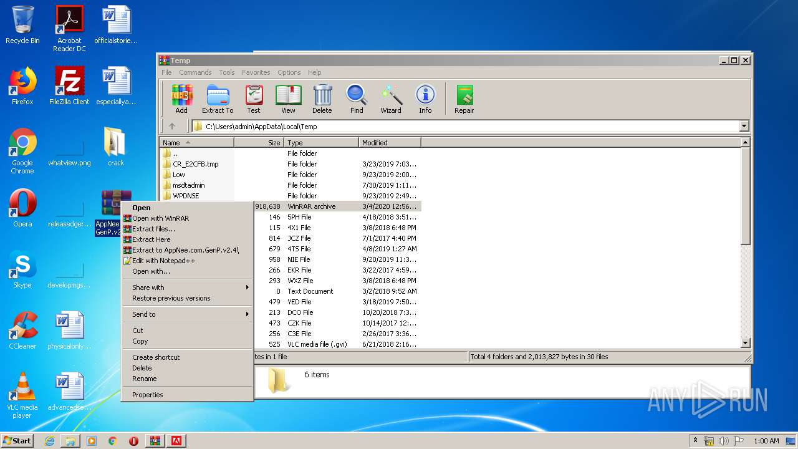Image resolution: width=798 pixels, height=449 pixels.
Task: Select the FileZilla Client desktop icon
Action: click(x=69, y=86)
